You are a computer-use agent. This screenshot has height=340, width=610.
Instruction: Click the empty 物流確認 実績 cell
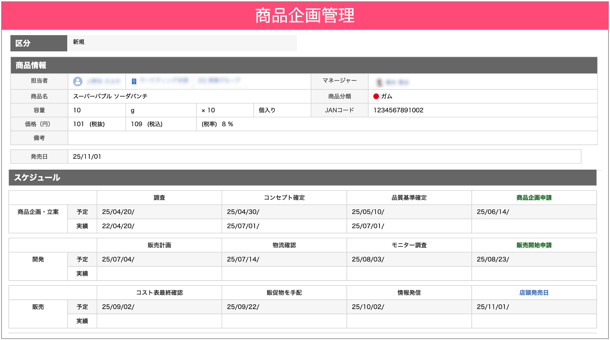tap(284, 273)
